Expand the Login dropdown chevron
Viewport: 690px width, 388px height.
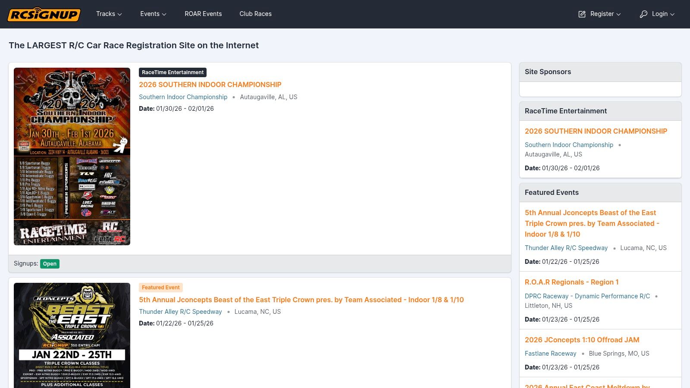pos(672,14)
